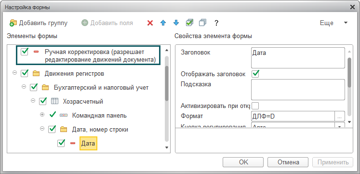
Task: Click the uncheck all elements icon
Action: point(203,23)
